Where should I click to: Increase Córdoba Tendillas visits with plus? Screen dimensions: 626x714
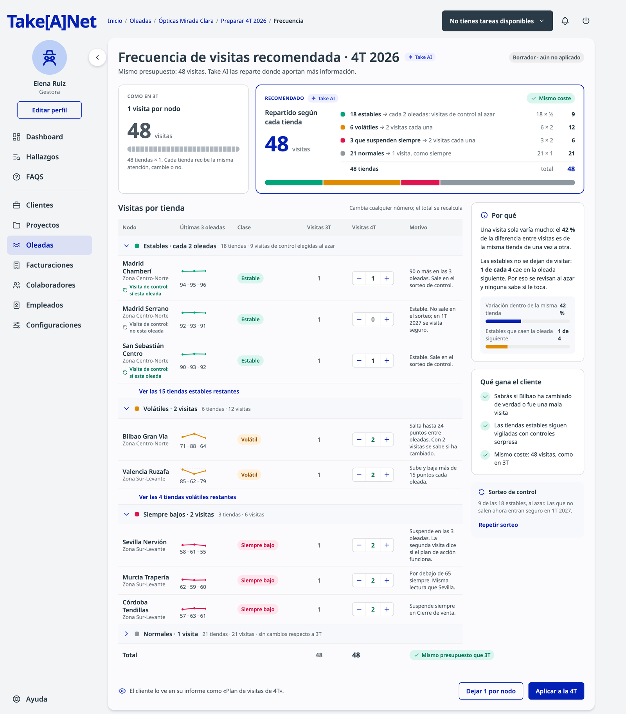point(387,609)
